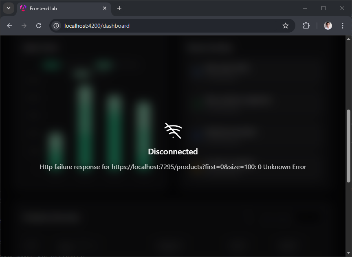Minimize the Chrome window
The image size is (352, 257).
pyautogui.click(x=305, y=8)
